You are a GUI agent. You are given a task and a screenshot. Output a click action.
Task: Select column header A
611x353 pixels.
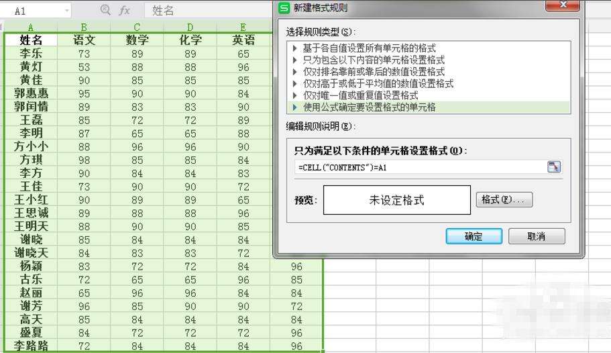coord(31,28)
